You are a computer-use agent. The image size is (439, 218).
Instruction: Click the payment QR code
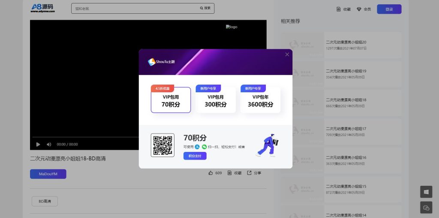tap(162, 145)
